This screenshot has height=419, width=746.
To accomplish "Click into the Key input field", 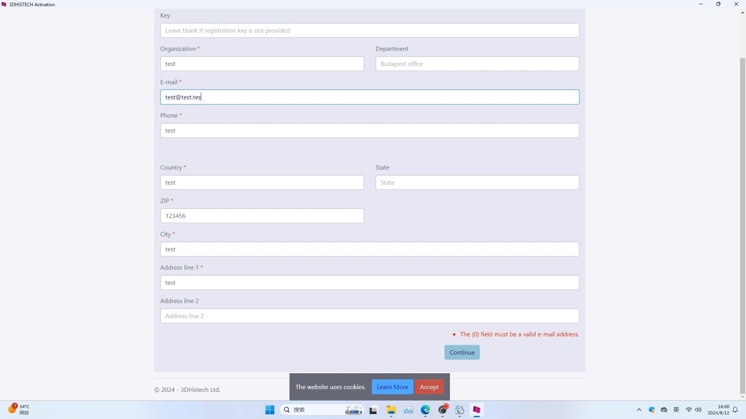I will coord(369,30).
